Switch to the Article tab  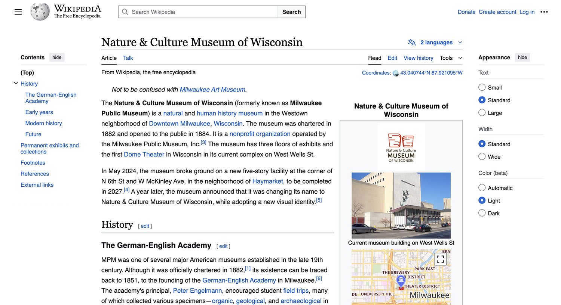pos(109,58)
